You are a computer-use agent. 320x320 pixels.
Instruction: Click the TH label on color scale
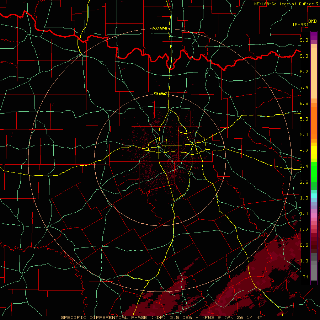pyautogui.click(x=305, y=277)
